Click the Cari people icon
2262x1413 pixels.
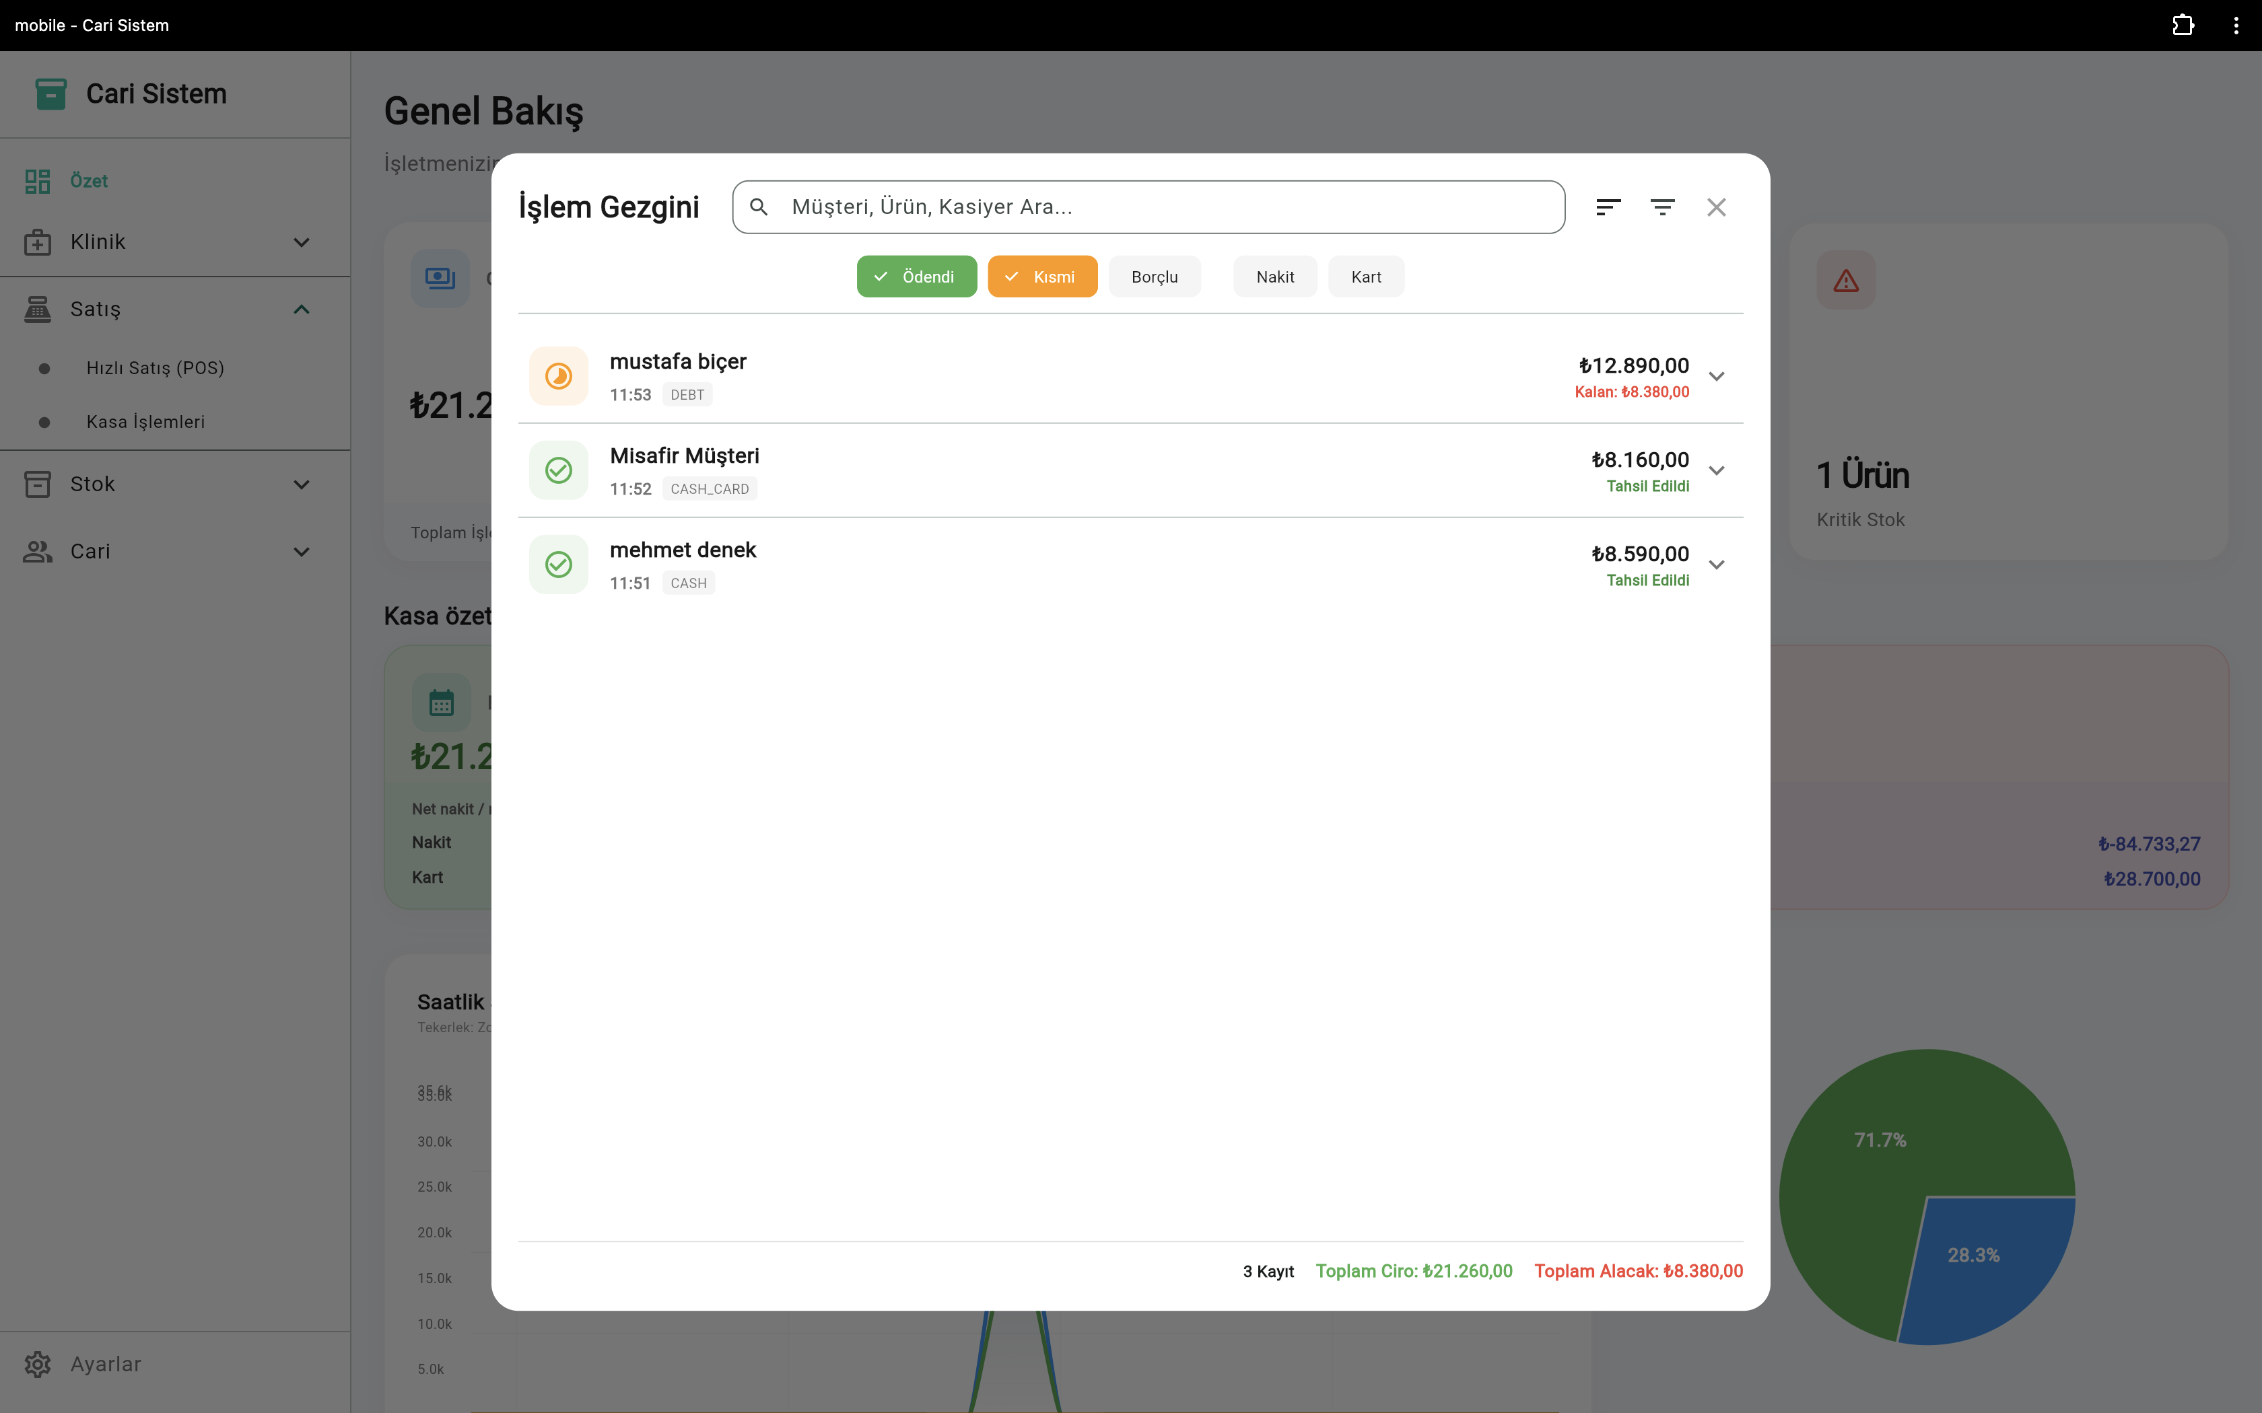coord(38,551)
